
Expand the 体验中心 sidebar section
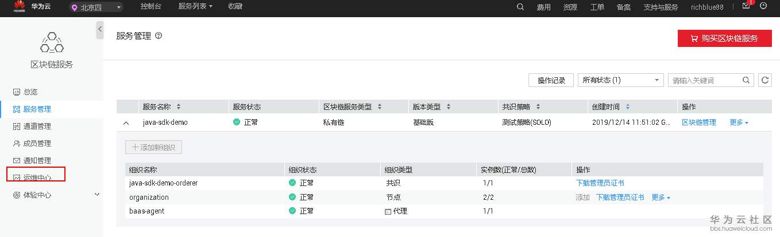96,195
